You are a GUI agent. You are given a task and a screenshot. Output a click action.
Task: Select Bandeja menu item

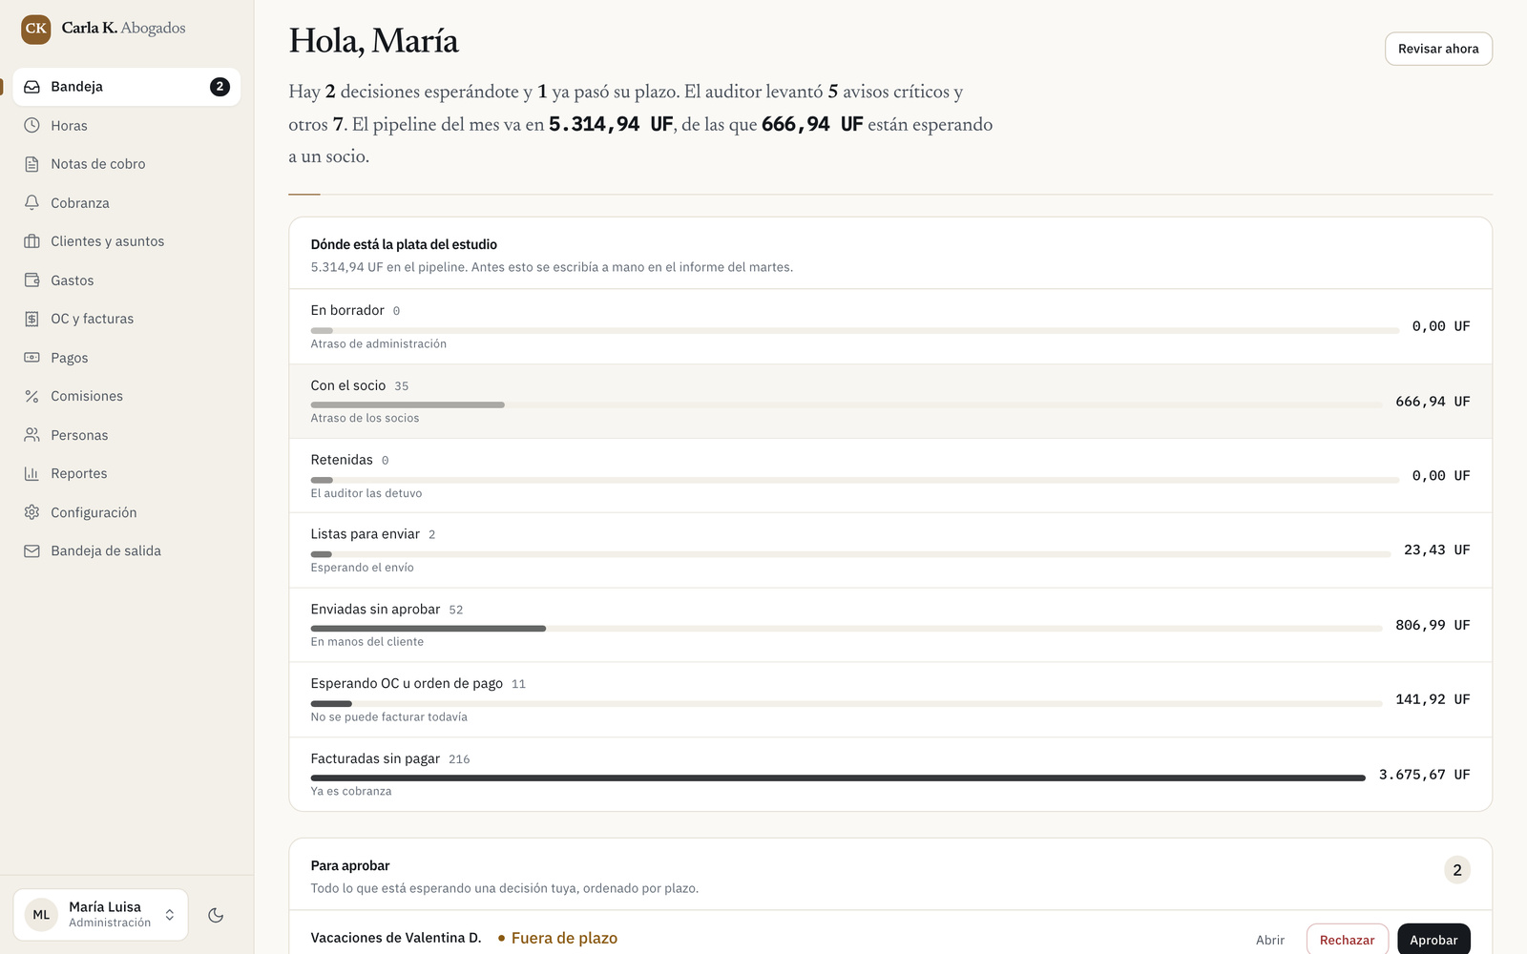[x=126, y=87]
